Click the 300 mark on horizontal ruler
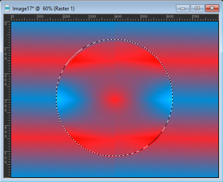Screen dimensions: 223x182 click(93, 16)
